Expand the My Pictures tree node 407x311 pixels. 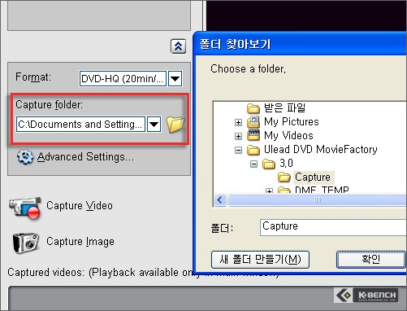coord(238,122)
